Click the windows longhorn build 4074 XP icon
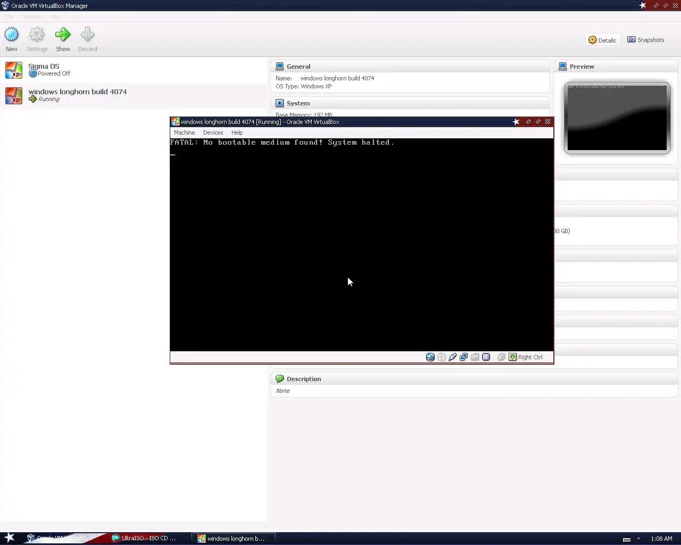 tap(14, 96)
